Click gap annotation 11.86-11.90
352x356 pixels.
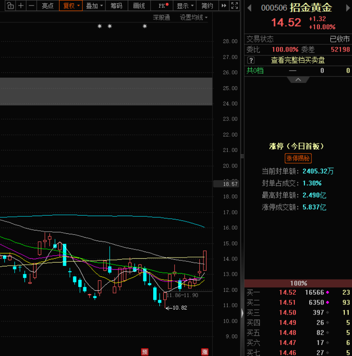(182, 295)
